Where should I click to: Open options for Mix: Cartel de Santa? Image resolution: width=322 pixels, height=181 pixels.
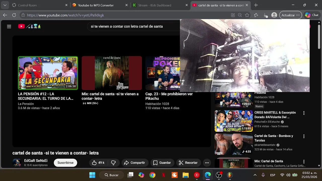tap(304, 162)
